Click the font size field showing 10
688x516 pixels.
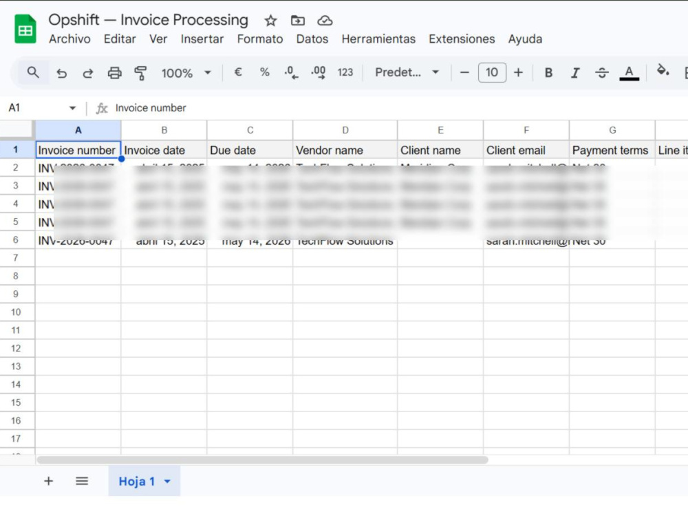click(492, 72)
